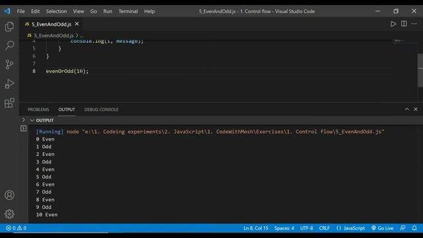The width and height of the screenshot is (423, 238).
Task: Open the Run and Debug view
Action: click(x=9, y=84)
